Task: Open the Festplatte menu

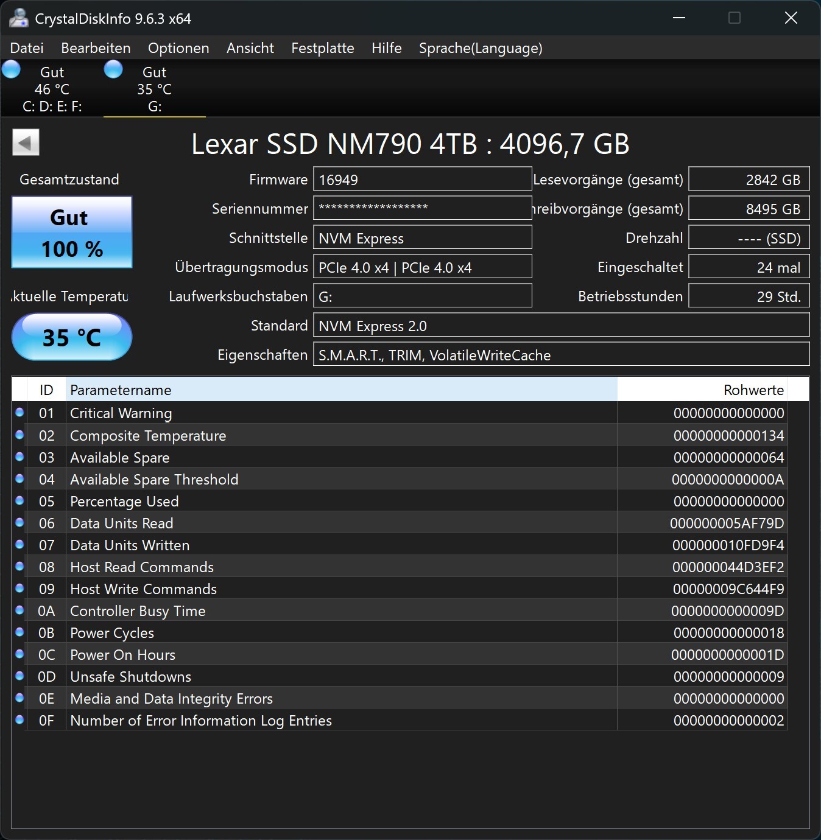Action: 323,48
